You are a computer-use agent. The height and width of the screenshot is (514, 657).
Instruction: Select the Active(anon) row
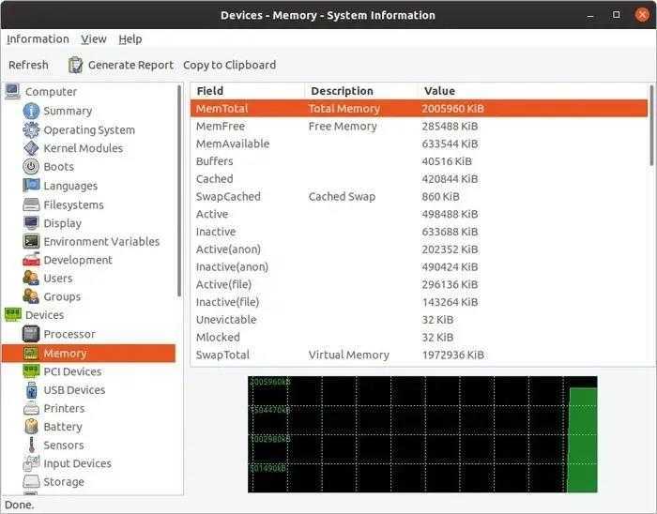pyautogui.click(x=419, y=249)
